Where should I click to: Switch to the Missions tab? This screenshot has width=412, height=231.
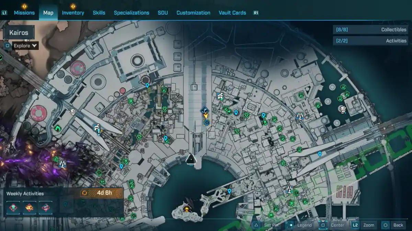pos(24,13)
